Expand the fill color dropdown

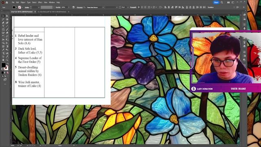tap(16, 7)
